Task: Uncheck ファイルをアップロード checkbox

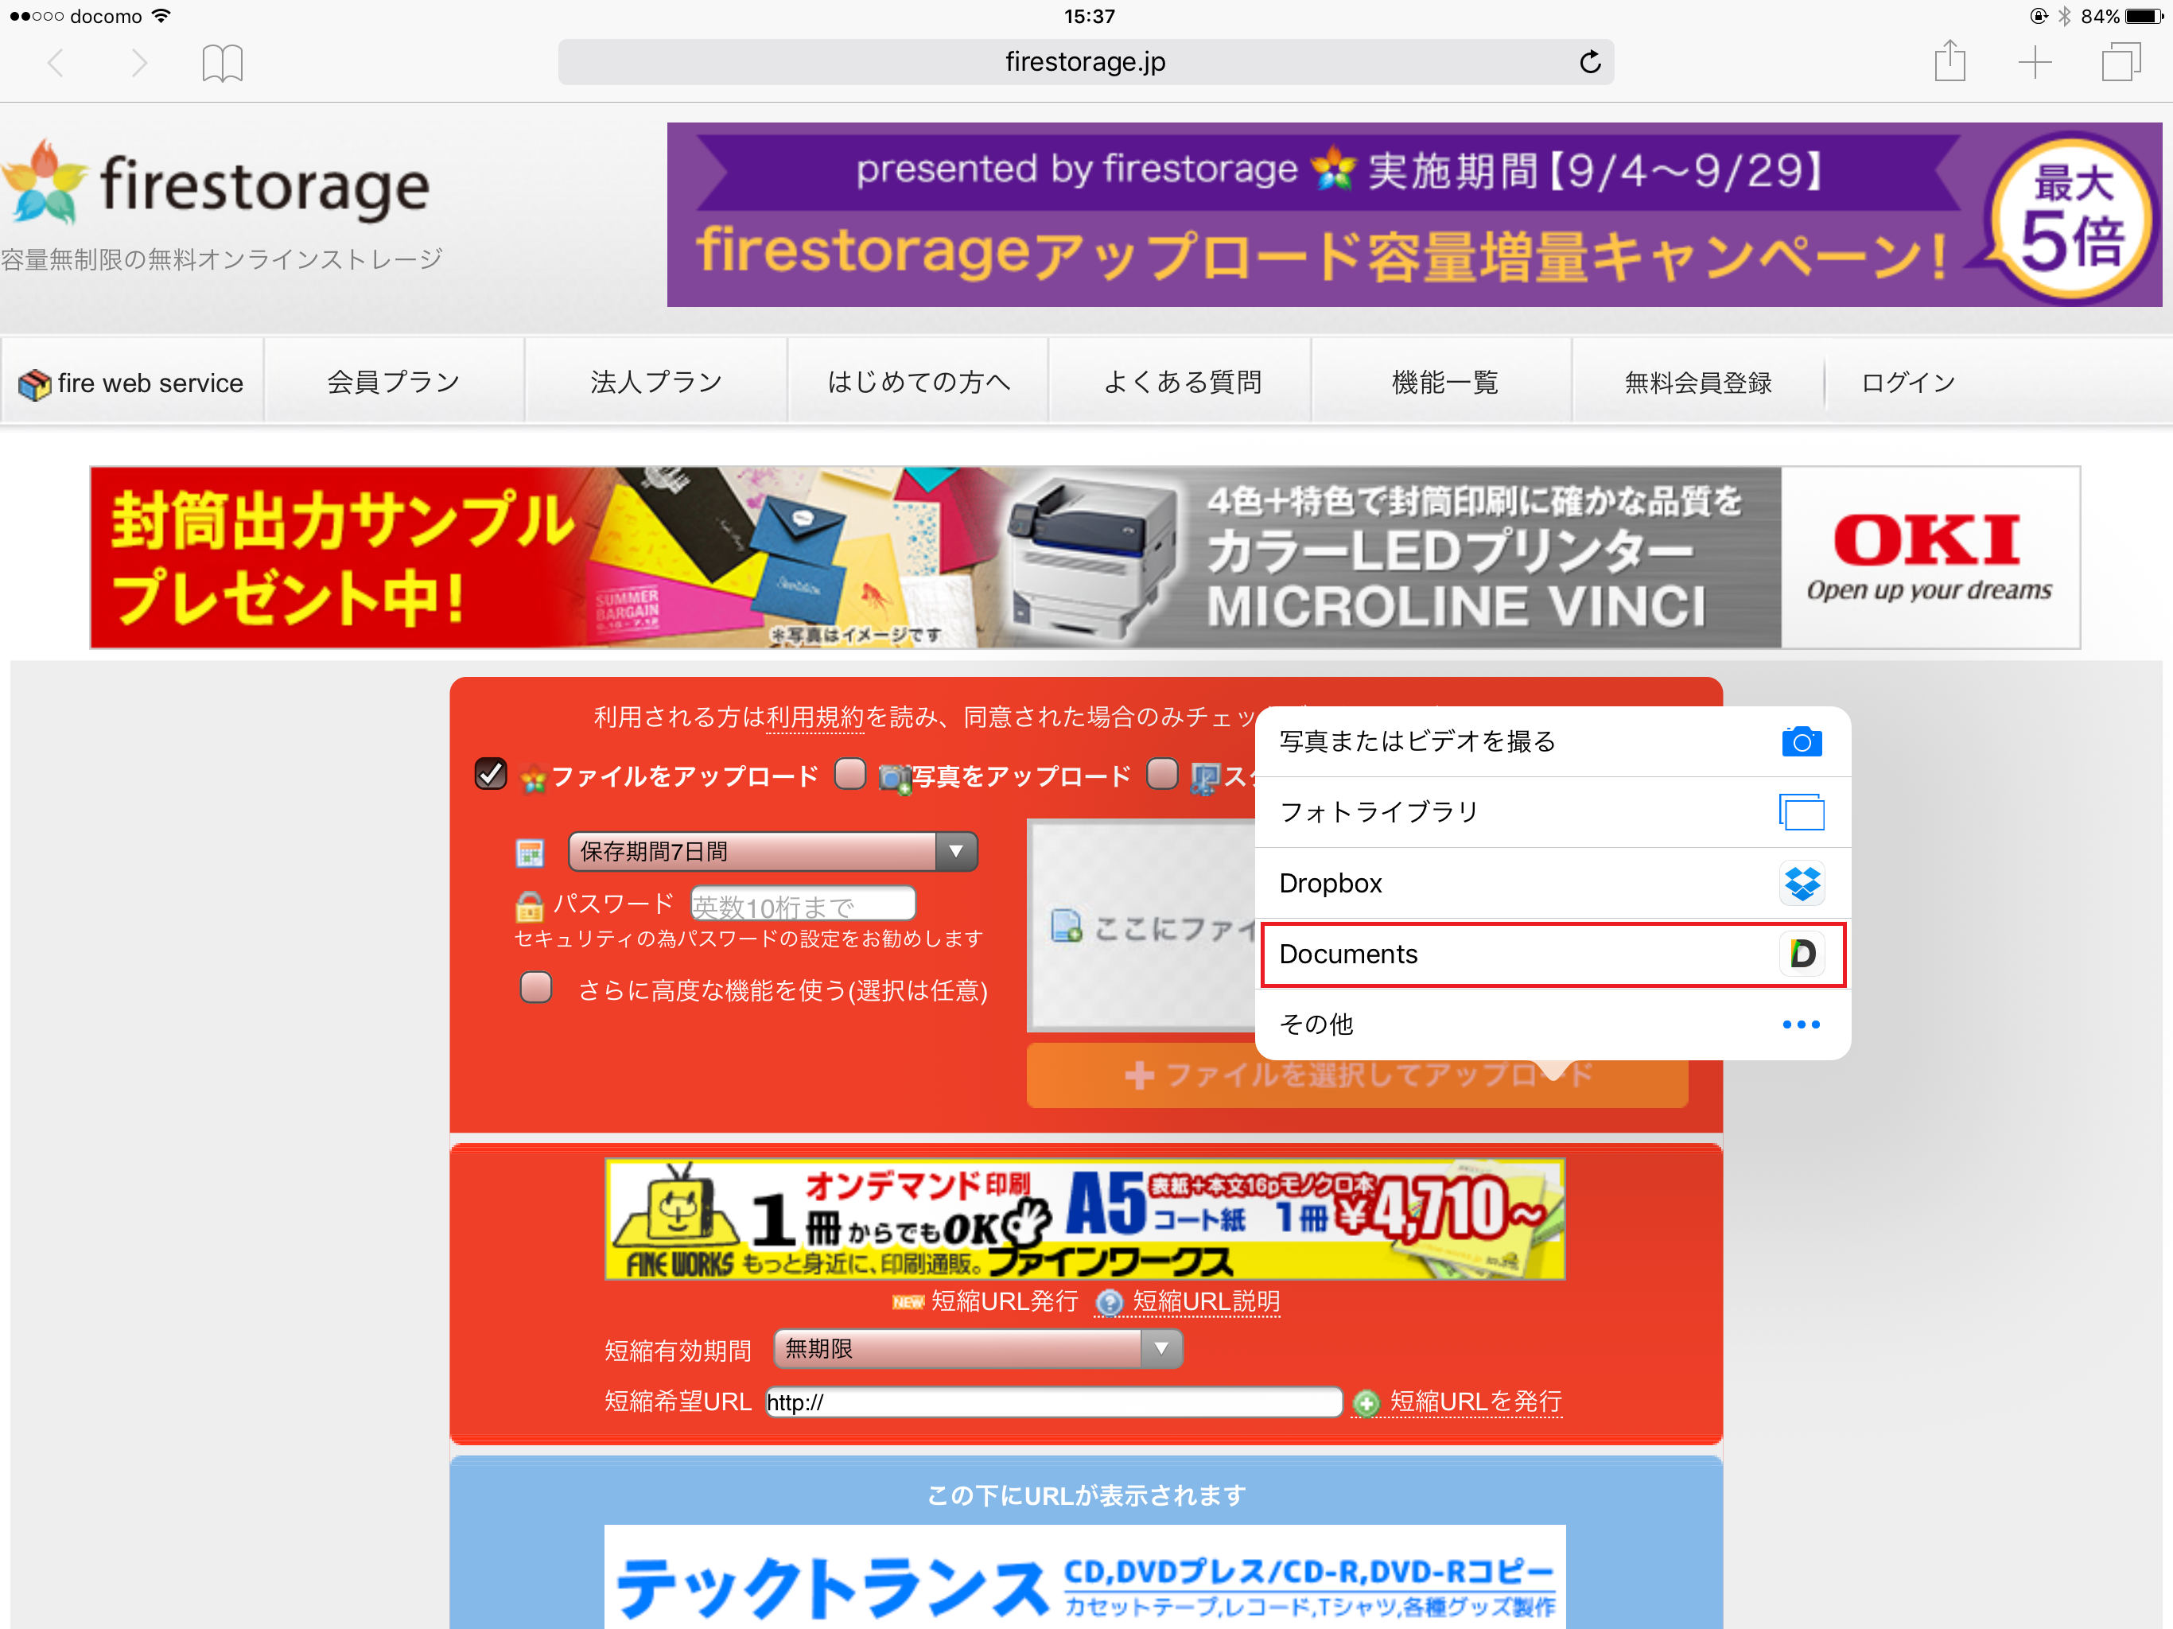Action: coord(490,774)
